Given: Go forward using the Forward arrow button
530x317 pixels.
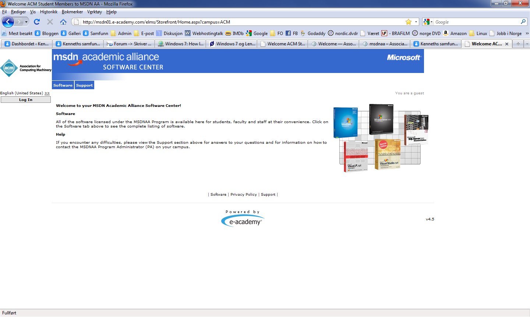Looking at the screenshot, I should click(x=19, y=22).
